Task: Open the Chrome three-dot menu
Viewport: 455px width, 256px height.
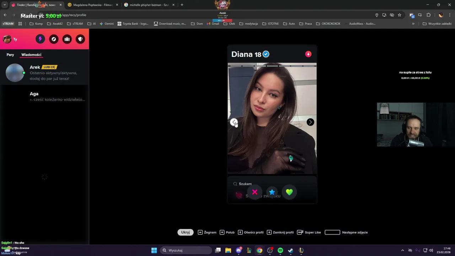Action: coord(450,15)
